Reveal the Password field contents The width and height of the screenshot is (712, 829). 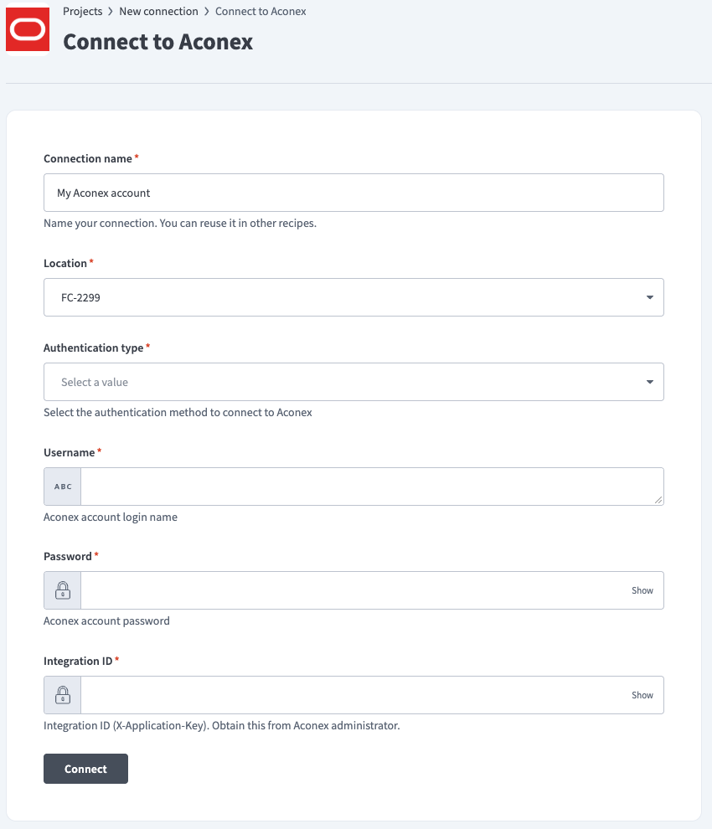(642, 590)
